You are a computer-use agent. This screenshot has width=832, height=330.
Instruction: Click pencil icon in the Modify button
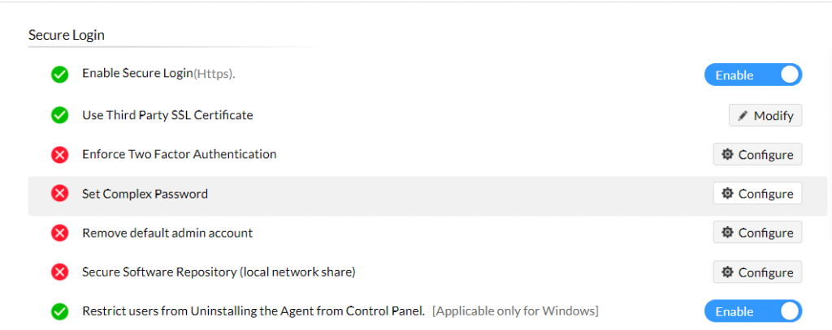(x=743, y=115)
